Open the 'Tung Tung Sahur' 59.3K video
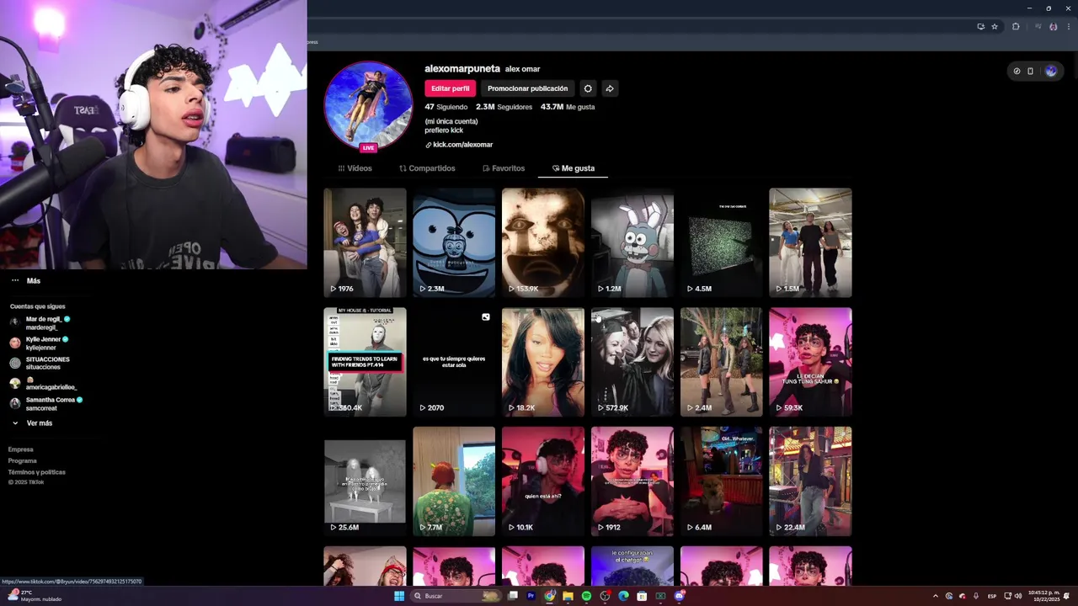Viewport: 1078px width, 606px height. tap(810, 362)
